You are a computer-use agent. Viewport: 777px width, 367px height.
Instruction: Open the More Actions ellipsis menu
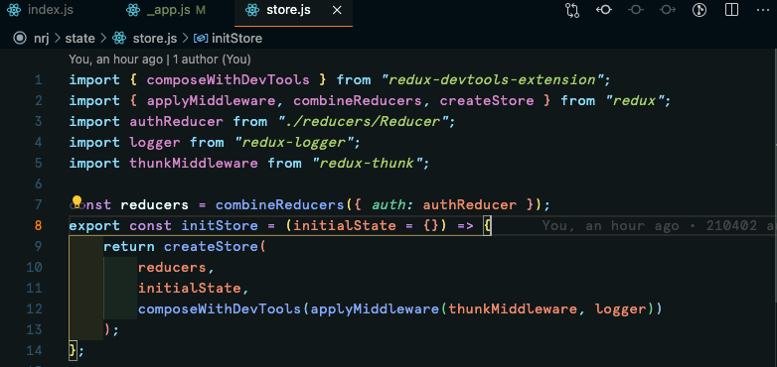(x=764, y=10)
